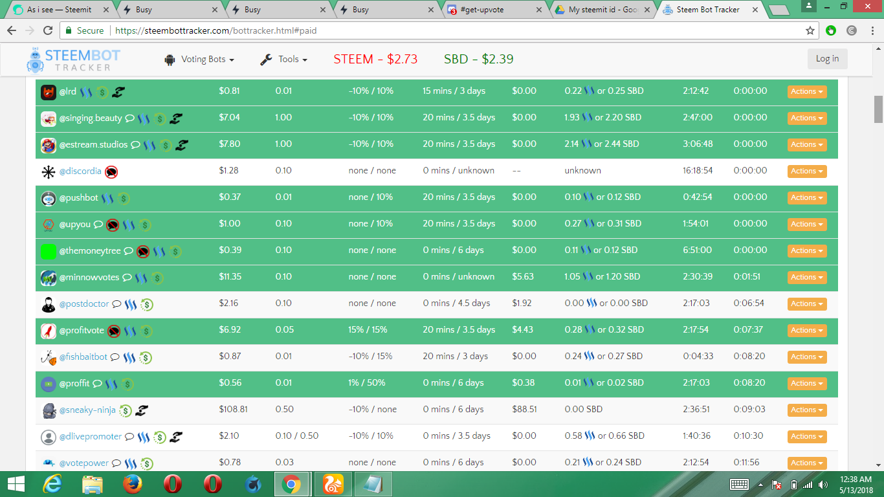Click the rocket avatar of @profitvote
The width and height of the screenshot is (884, 497).
coord(49,331)
